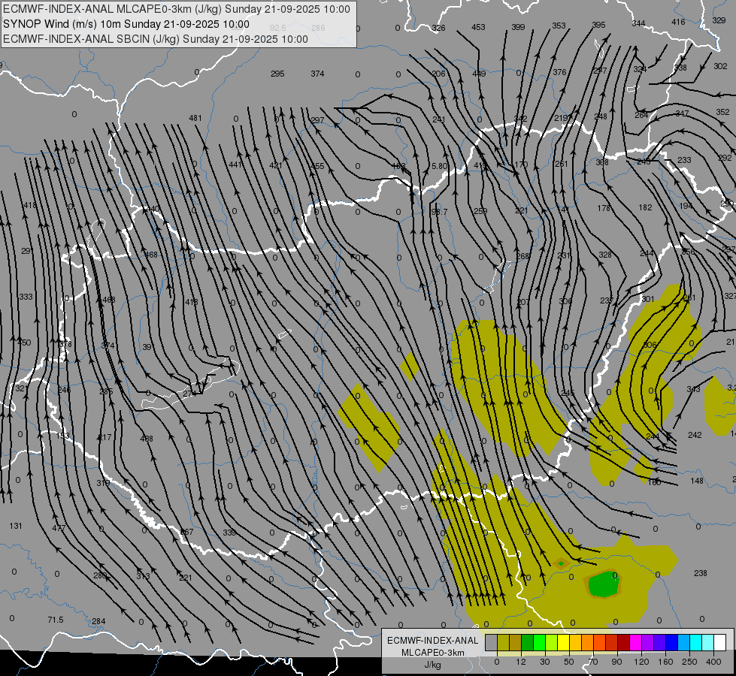Viewport: 736px width, 676px height.
Task: Click the 400 tick label on legend
Action: pyautogui.click(x=713, y=662)
